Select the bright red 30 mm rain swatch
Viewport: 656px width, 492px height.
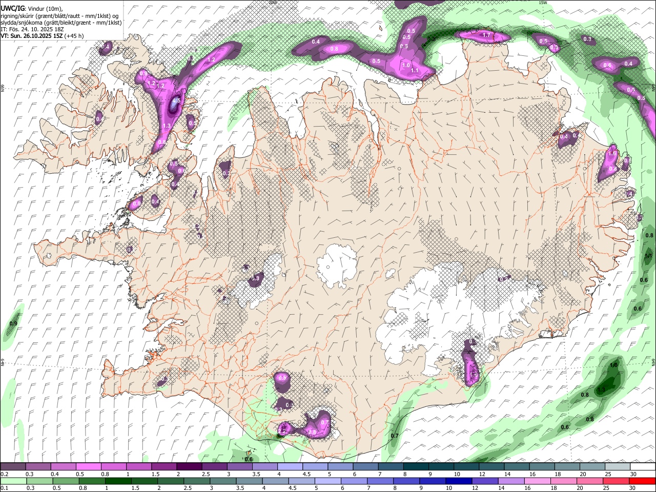[x=643, y=481]
